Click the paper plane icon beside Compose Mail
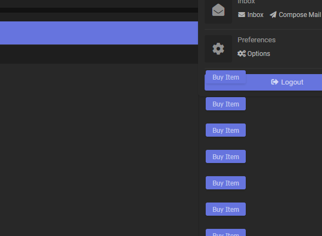Viewport: 322px width, 236px height. coord(273,15)
